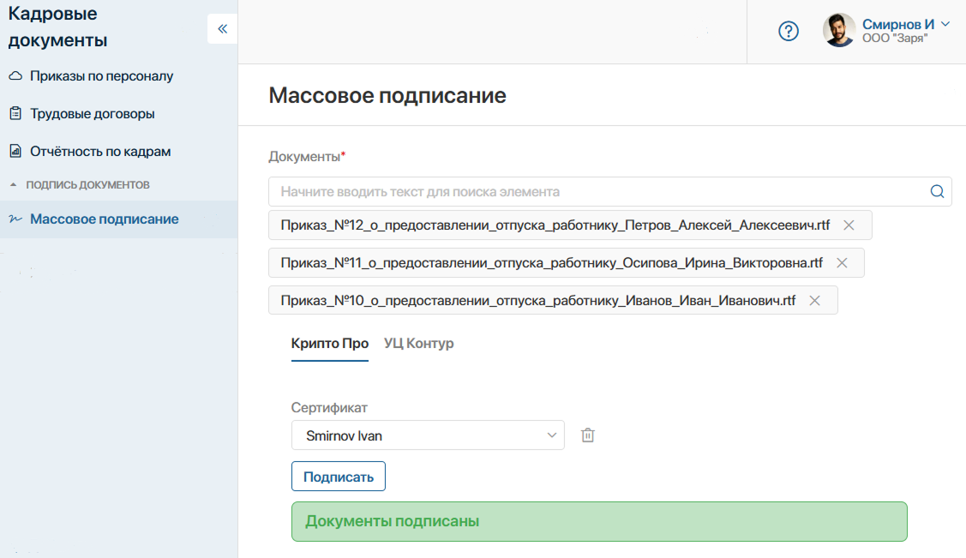This screenshot has width=966, height=558.
Task: Collapse the ПОДПИСЬ ДОКУМЕНТОВ group arrow
Action: pos(14,185)
